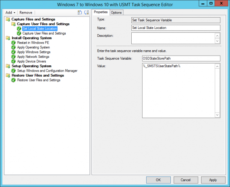The width and height of the screenshot is (230, 187).
Task: Select the Properties tab
Action: click(x=101, y=12)
